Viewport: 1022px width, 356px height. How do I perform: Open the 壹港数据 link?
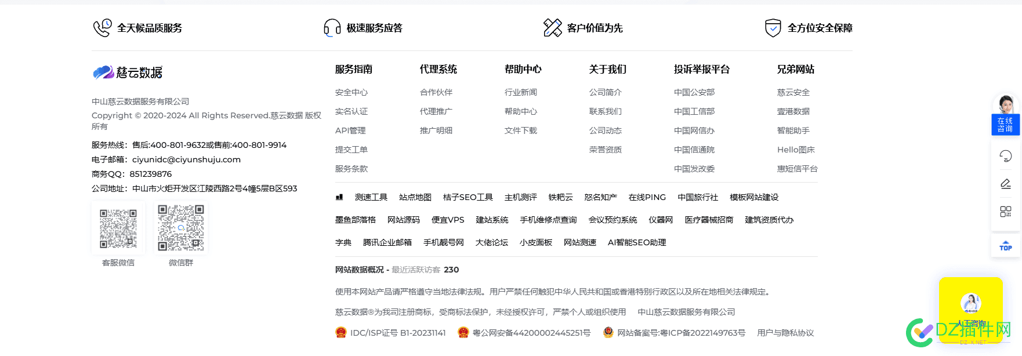click(793, 111)
